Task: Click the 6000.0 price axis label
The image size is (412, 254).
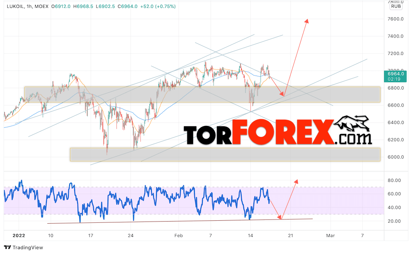Action: pyautogui.click(x=396, y=157)
